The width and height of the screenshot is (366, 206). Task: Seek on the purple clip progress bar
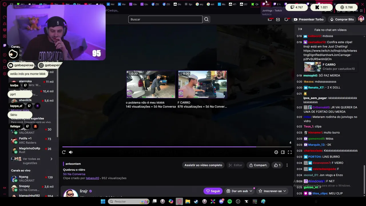[x=177, y=147]
